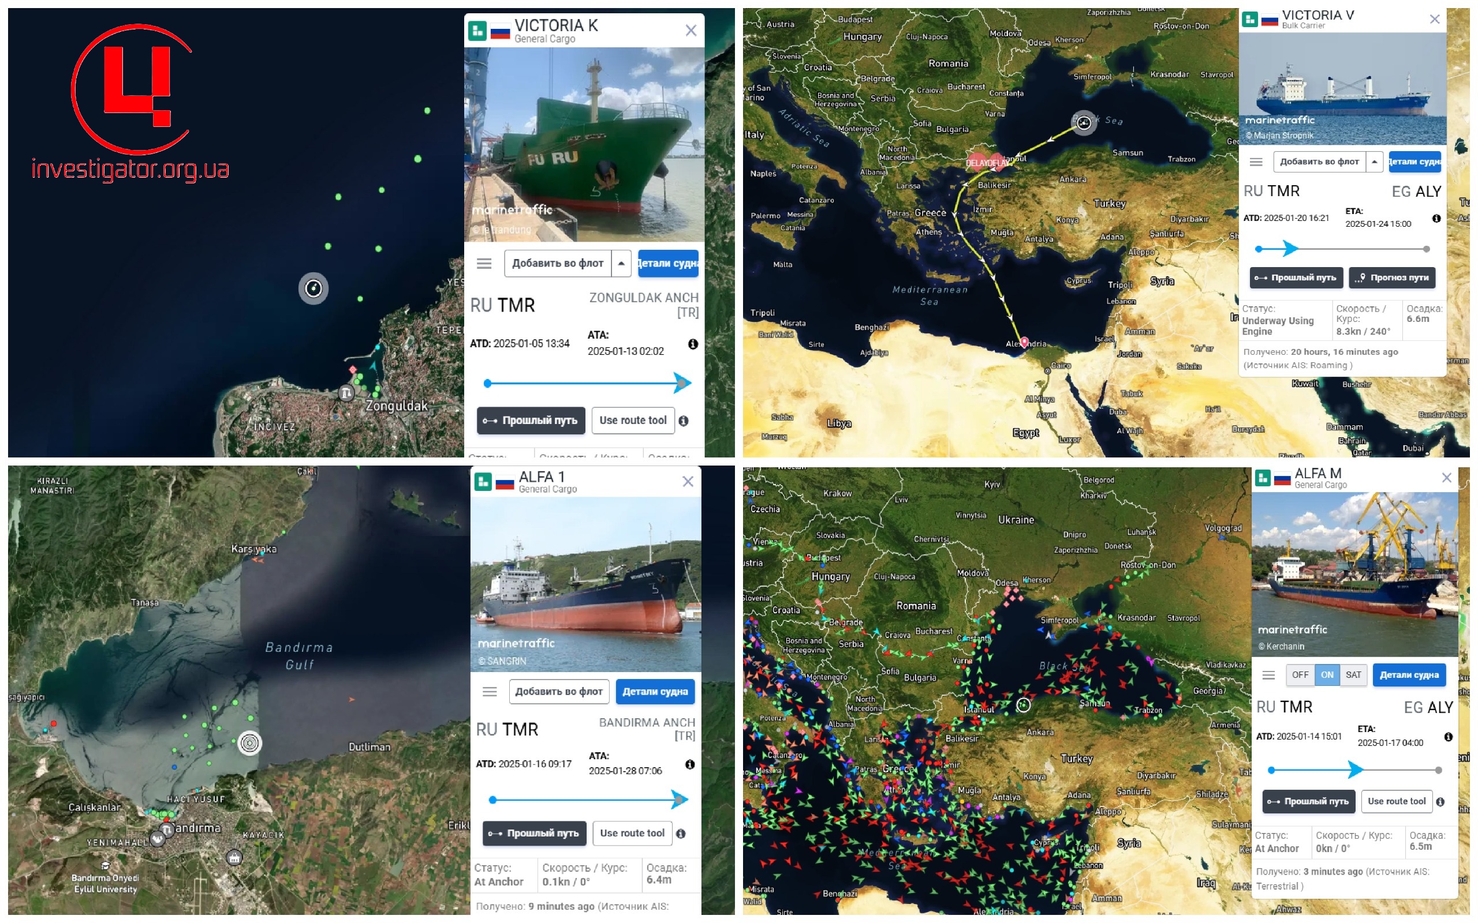This screenshot has height=923, width=1478.
Task: Select SAT option in ALFA M panel
Action: point(1353,674)
